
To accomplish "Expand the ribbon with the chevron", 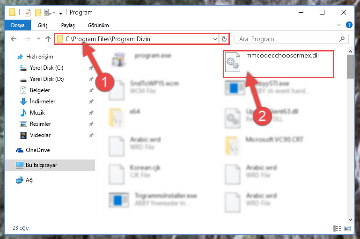I will point(338,25).
